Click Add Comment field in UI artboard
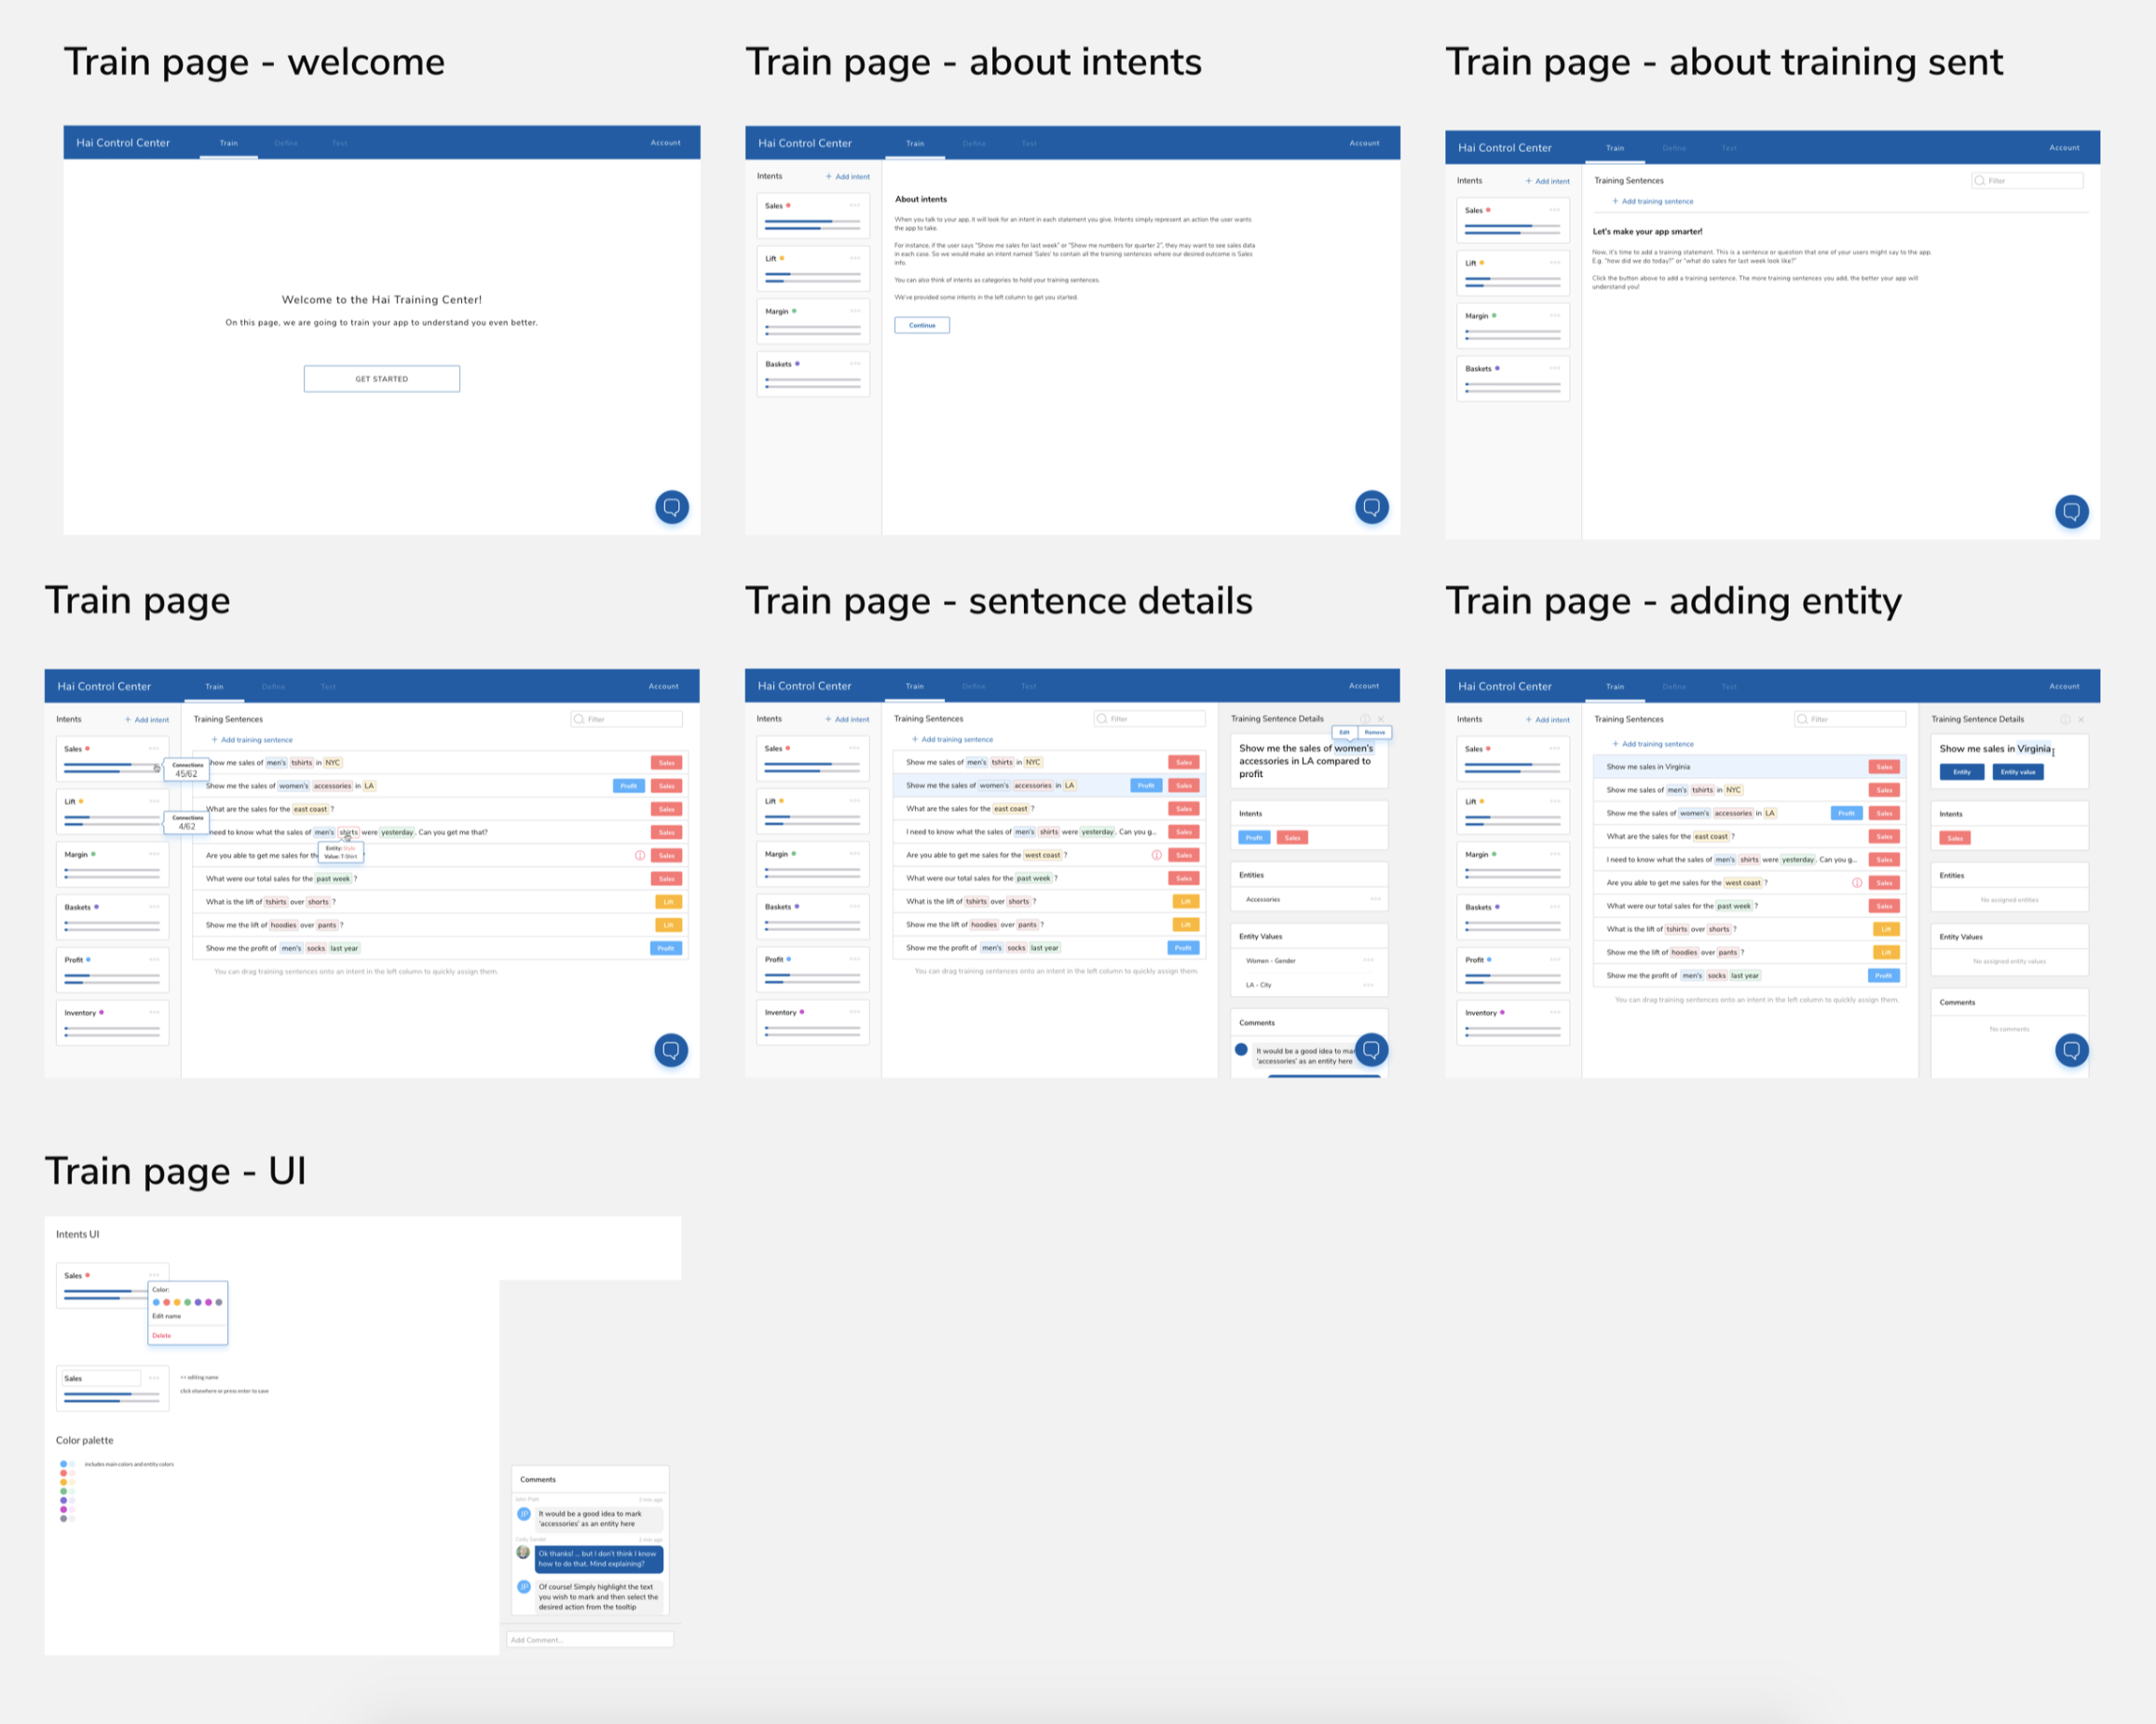This screenshot has width=2156, height=1724. [x=590, y=1640]
